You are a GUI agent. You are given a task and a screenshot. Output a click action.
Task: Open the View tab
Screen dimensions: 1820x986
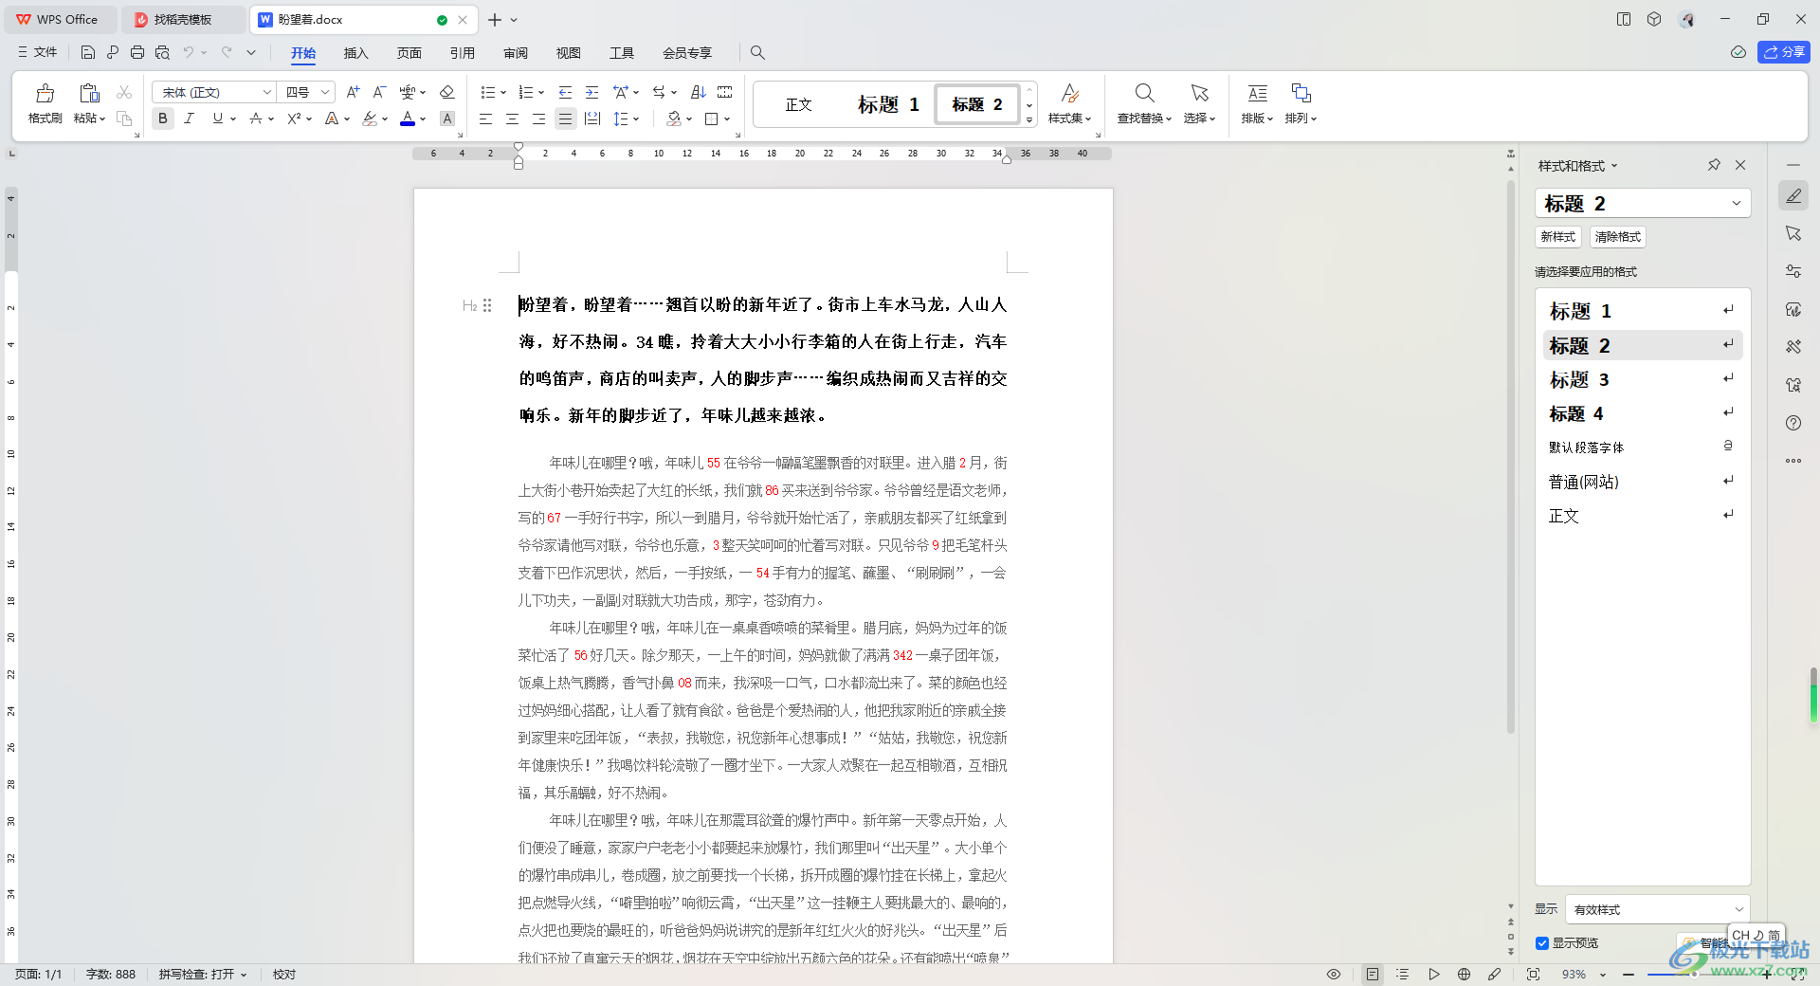[568, 53]
